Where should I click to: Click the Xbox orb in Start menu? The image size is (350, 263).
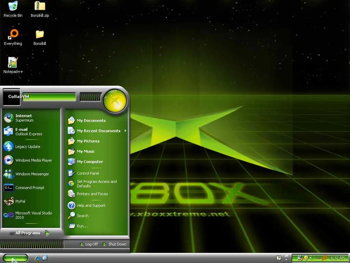115,101
